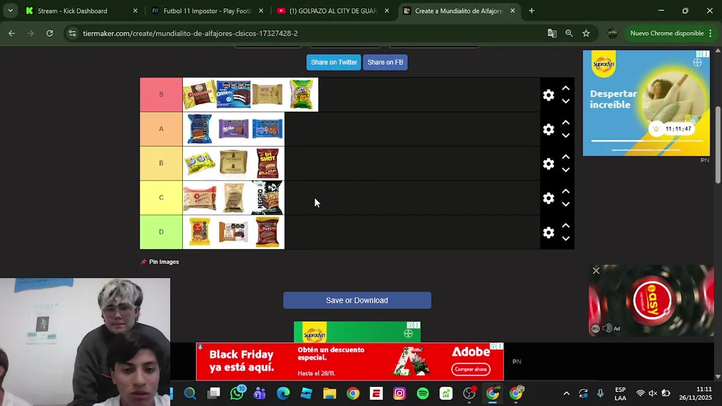Screen dimensions: 722x406
Task: Click the Share on FB button
Action: point(385,62)
